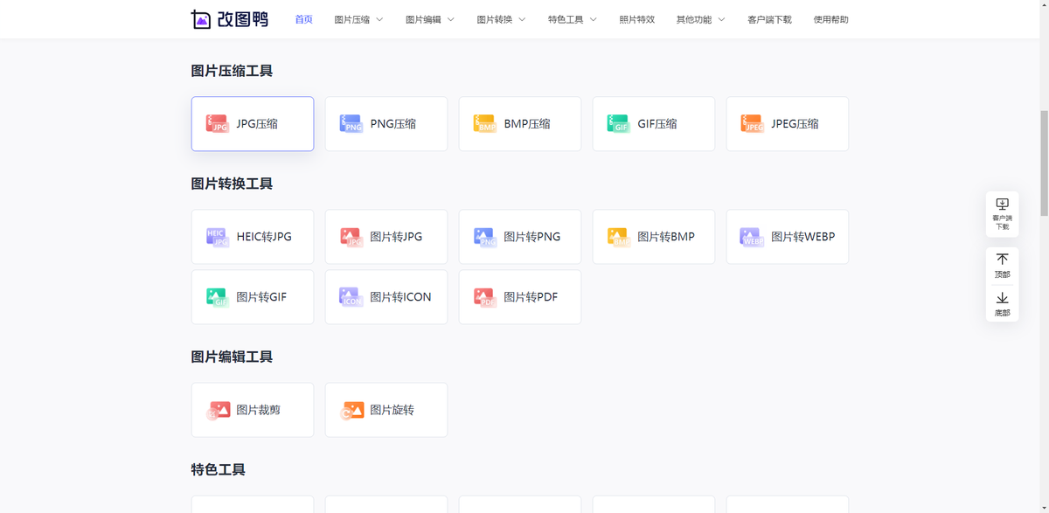This screenshot has height=513, width=1049.
Task: Click the 图片转换工具 section heading
Action: coord(232,184)
